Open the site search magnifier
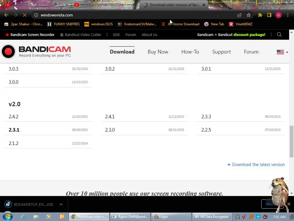Screen dimensions: 294x221 [279, 35]
